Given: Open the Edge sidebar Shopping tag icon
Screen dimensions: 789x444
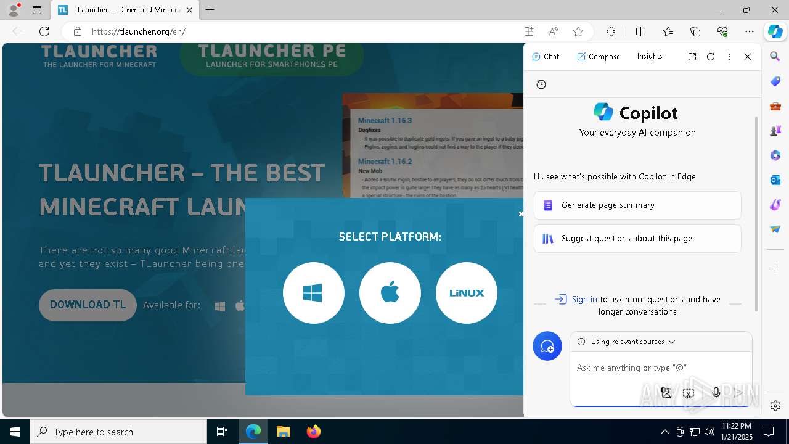Looking at the screenshot, I should pos(775,81).
